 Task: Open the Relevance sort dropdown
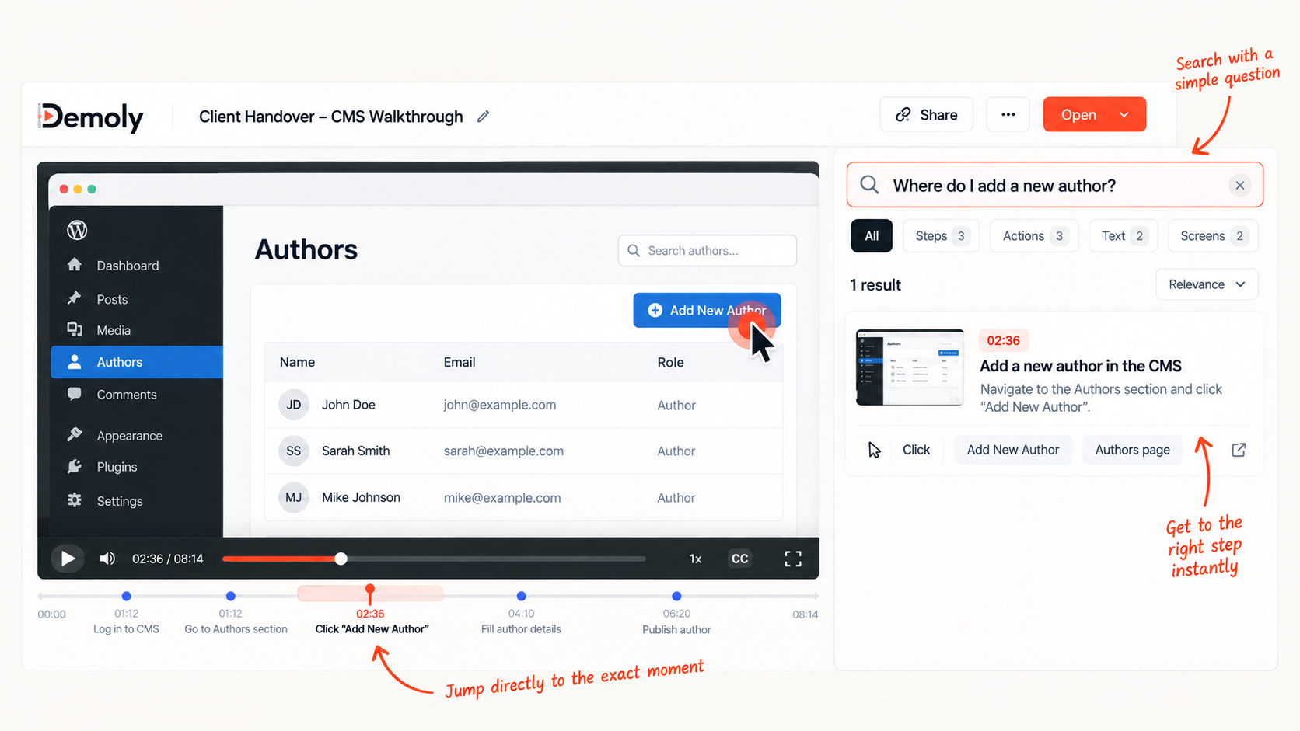[1207, 284]
